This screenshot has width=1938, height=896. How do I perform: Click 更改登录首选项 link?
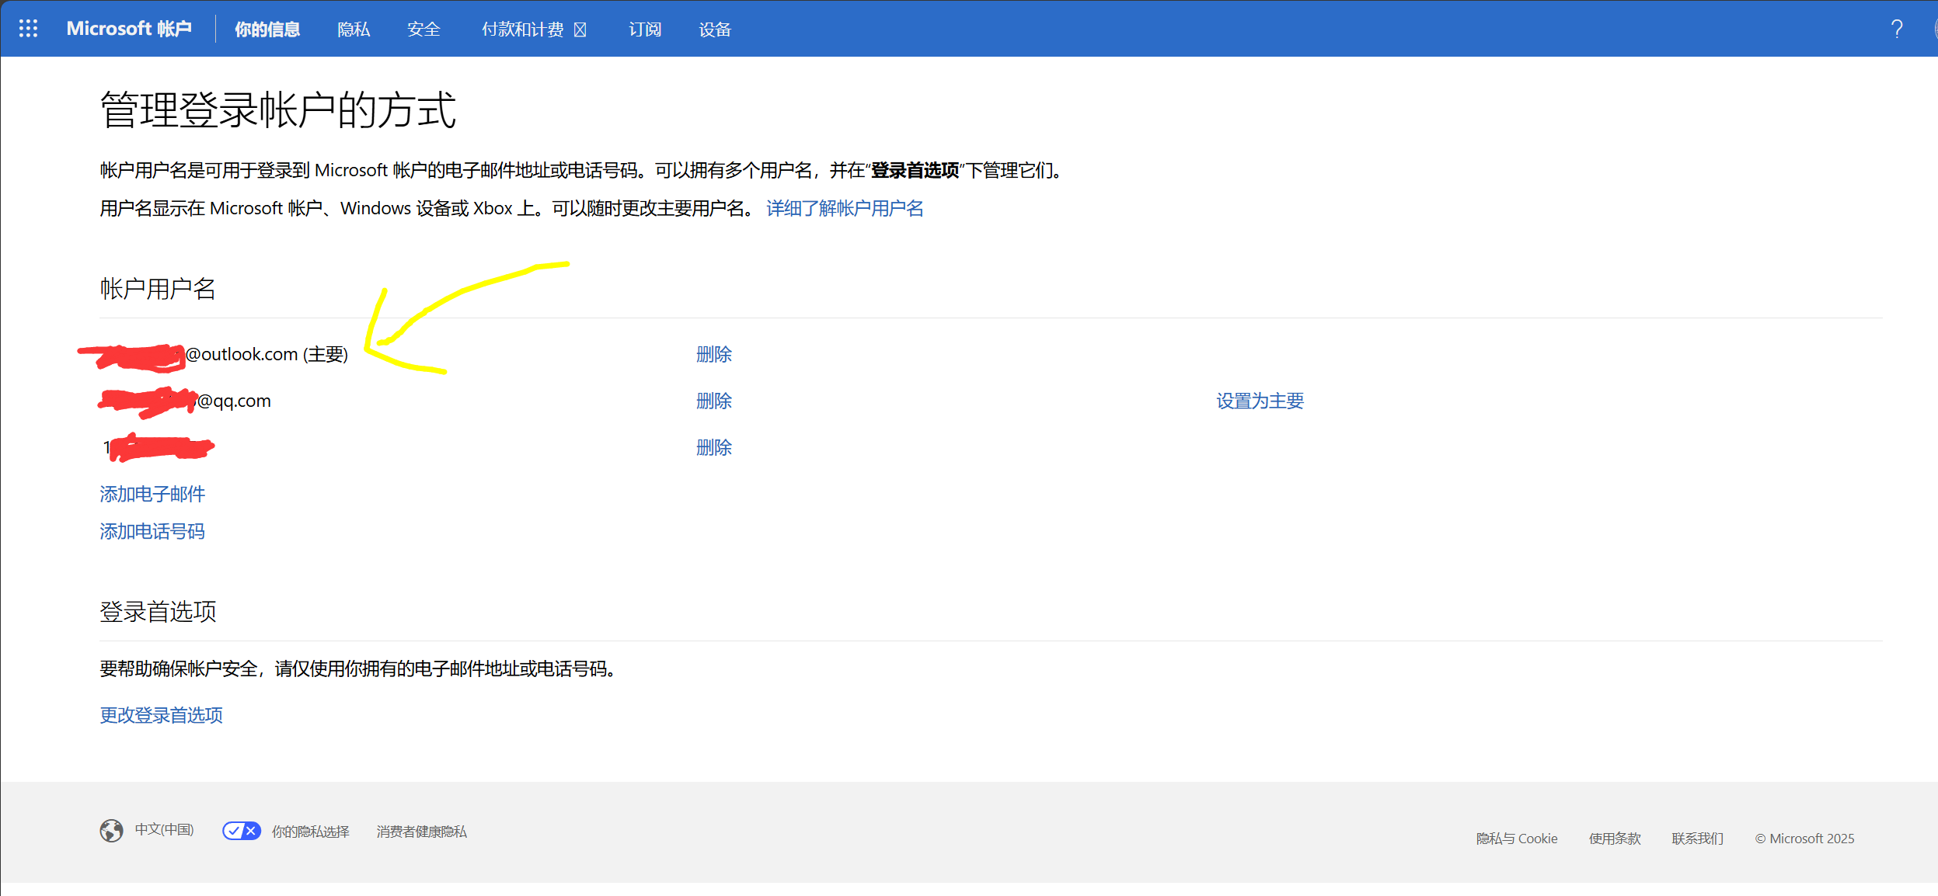161,715
